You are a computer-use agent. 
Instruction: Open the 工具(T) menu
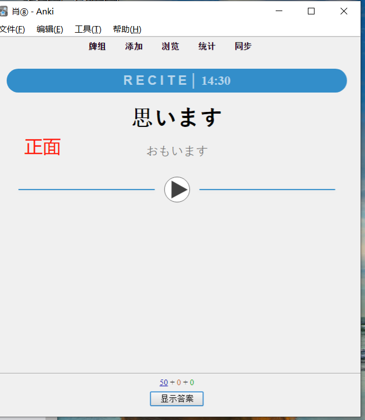pyautogui.click(x=88, y=29)
